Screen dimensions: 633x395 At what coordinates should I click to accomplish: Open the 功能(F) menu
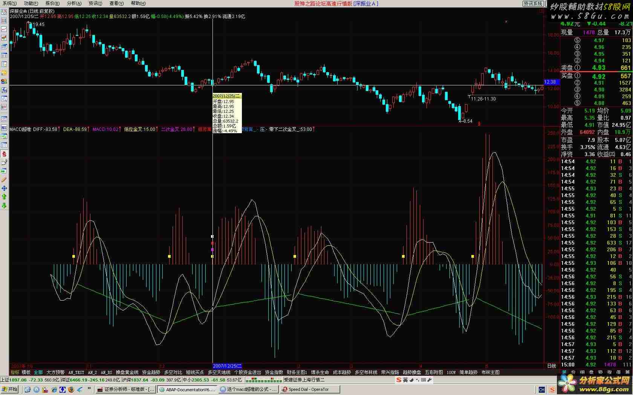(31, 3)
